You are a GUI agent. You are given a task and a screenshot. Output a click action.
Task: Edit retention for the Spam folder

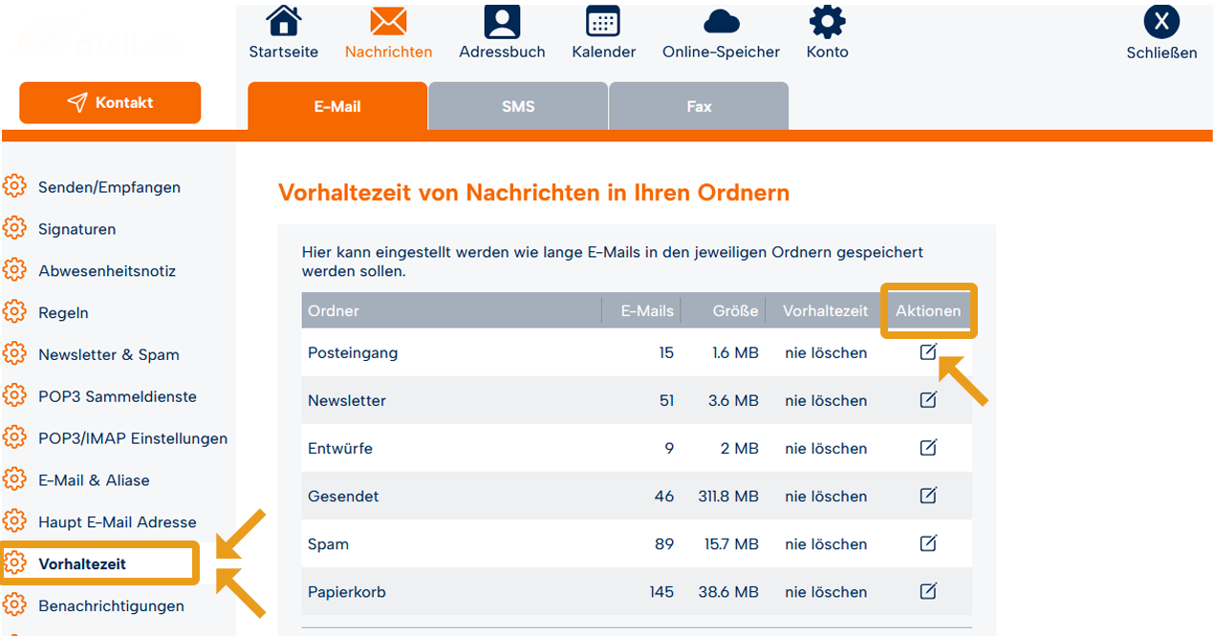(x=928, y=543)
